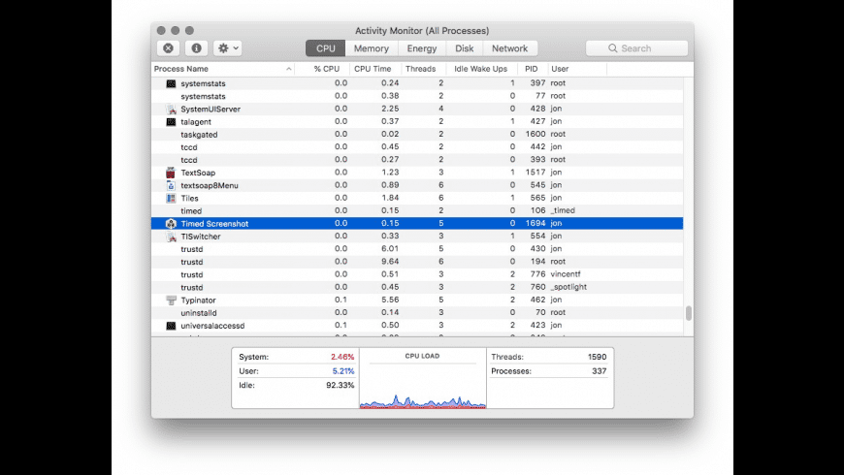The width and height of the screenshot is (844, 475).
Task: Sort by PID column header
Action: 532,69
